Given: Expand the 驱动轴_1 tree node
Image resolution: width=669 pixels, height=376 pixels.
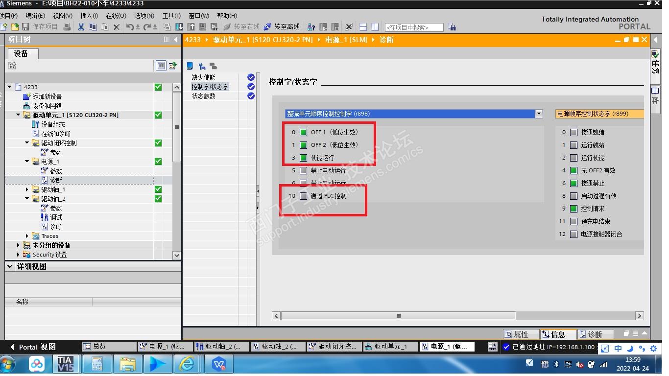Looking at the screenshot, I should (x=27, y=189).
